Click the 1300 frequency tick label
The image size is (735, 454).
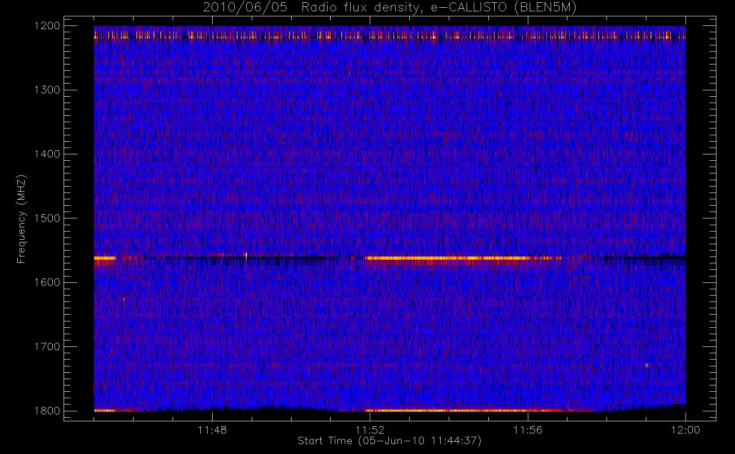pos(47,90)
